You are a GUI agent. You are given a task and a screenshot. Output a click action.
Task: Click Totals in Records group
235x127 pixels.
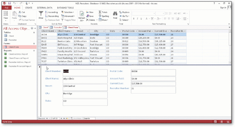[x=103, y=12]
